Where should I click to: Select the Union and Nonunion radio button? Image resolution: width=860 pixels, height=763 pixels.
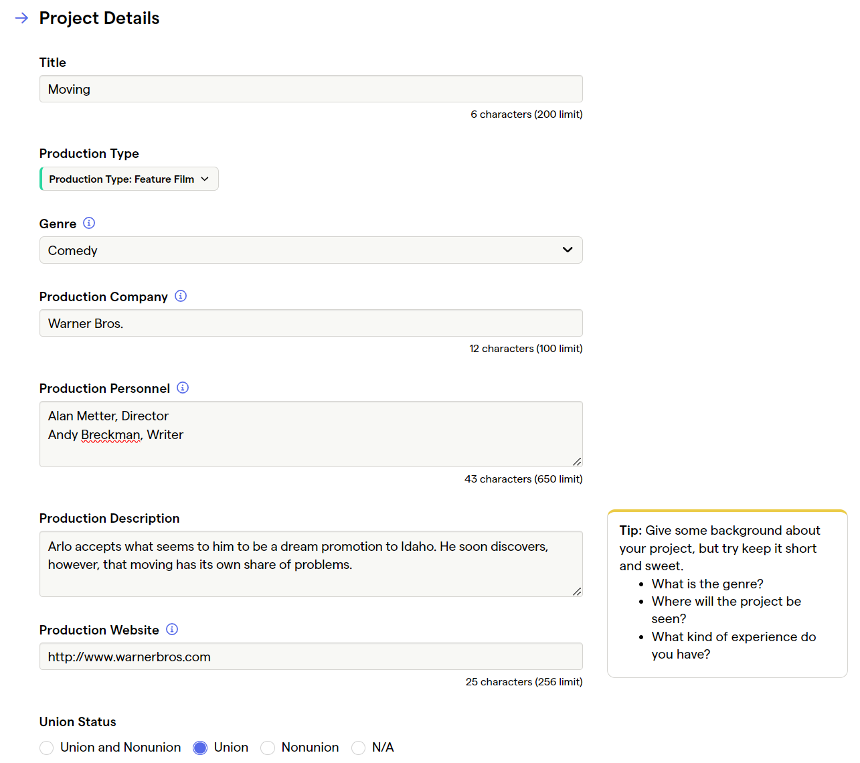click(46, 748)
